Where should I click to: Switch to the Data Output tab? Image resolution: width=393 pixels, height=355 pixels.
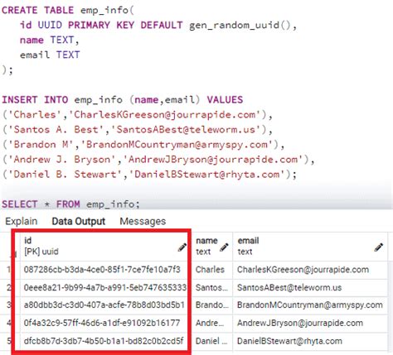(x=79, y=221)
